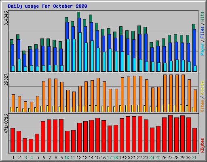Click the green 'Hits' legend label
The image size is (207, 162).
click(x=203, y=17)
